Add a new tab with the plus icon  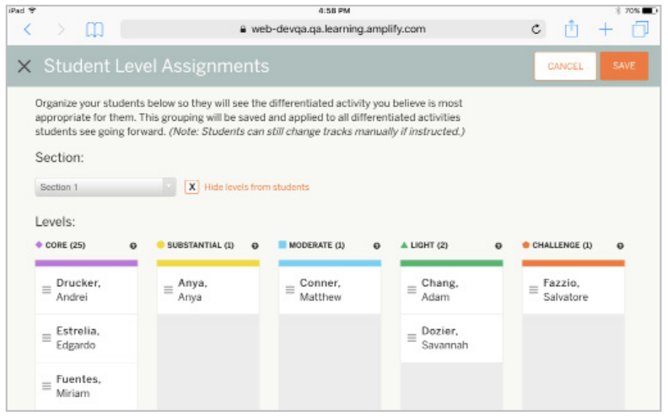pos(606,30)
